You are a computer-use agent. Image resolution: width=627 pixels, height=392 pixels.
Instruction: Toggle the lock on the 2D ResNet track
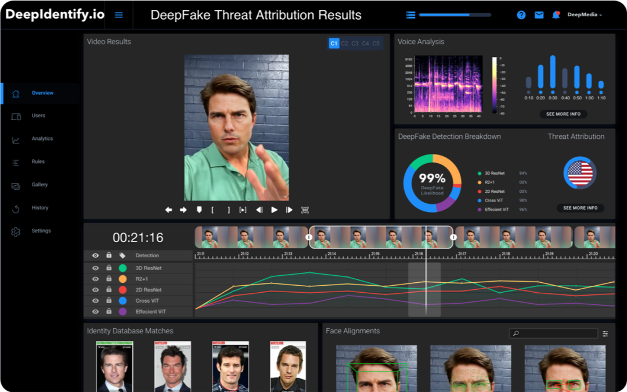tap(109, 290)
